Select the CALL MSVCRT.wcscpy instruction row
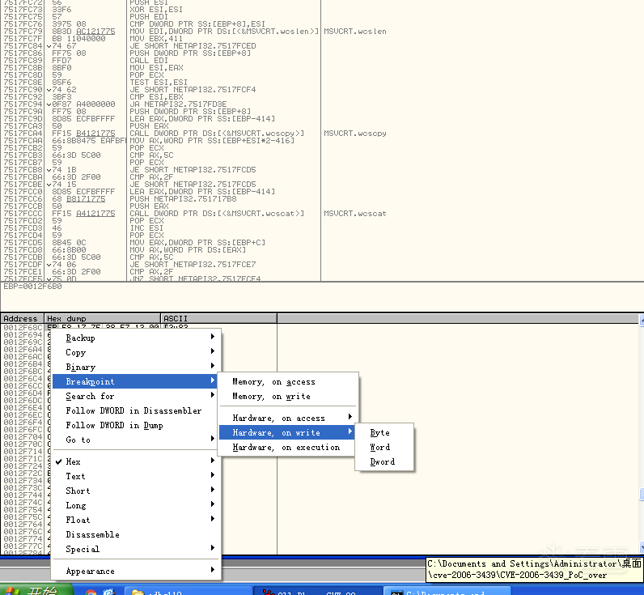The height and width of the screenshot is (595, 644). pyautogui.click(x=217, y=133)
